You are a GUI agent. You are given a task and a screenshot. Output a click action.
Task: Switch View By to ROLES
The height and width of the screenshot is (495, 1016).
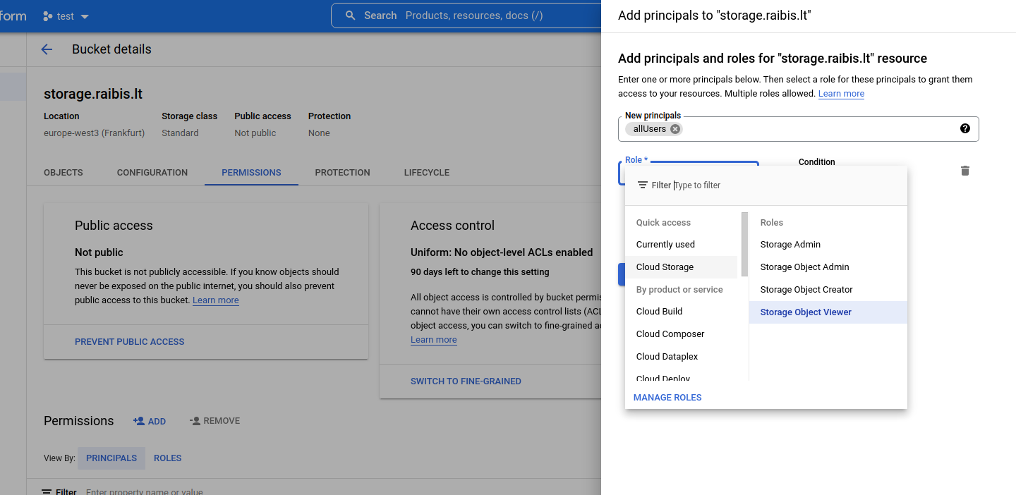167,458
